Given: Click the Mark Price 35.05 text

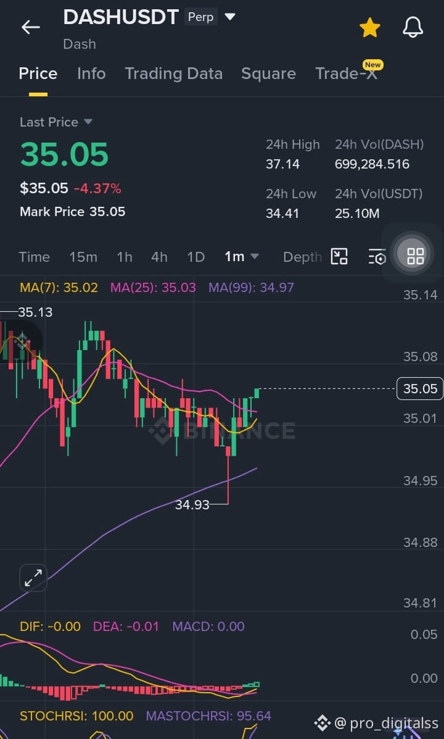Looking at the screenshot, I should coord(73,212).
